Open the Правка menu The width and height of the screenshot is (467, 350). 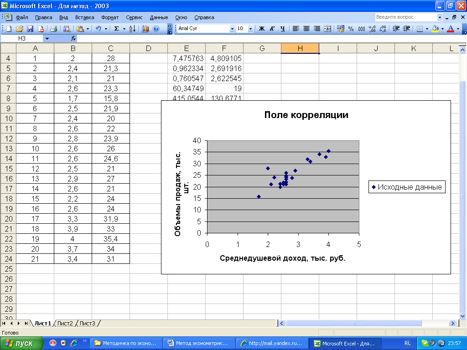[x=43, y=17]
